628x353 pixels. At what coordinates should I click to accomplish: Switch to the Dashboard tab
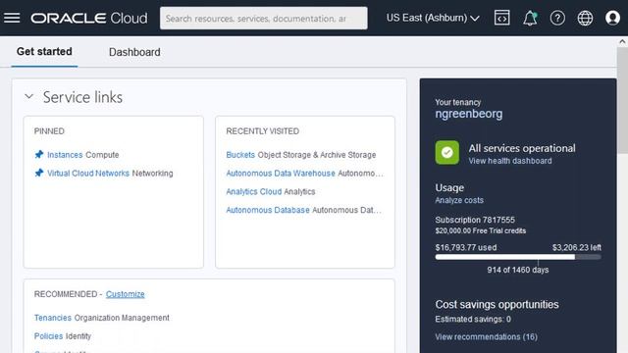click(134, 52)
